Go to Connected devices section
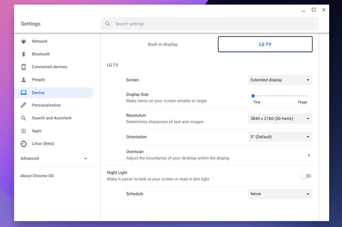The image size is (342, 227). coord(49,67)
